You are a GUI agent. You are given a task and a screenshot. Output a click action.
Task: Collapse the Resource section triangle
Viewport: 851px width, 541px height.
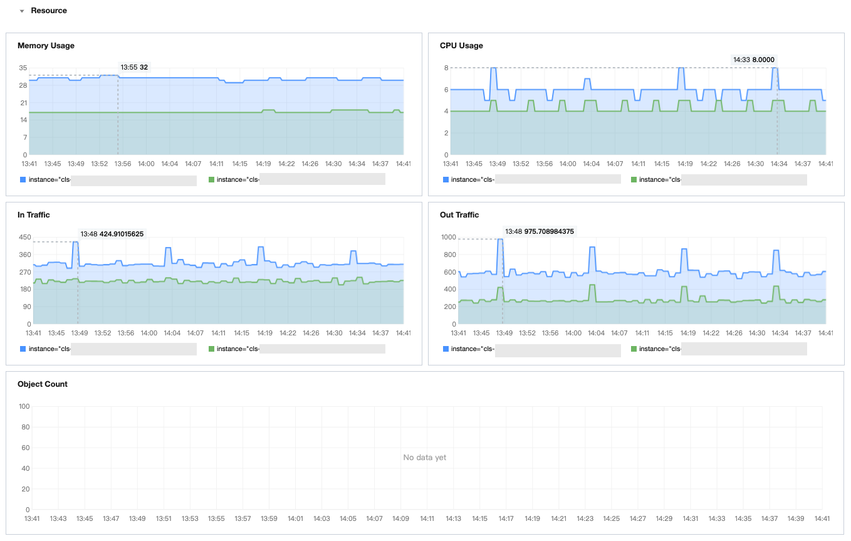pos(22,11)
